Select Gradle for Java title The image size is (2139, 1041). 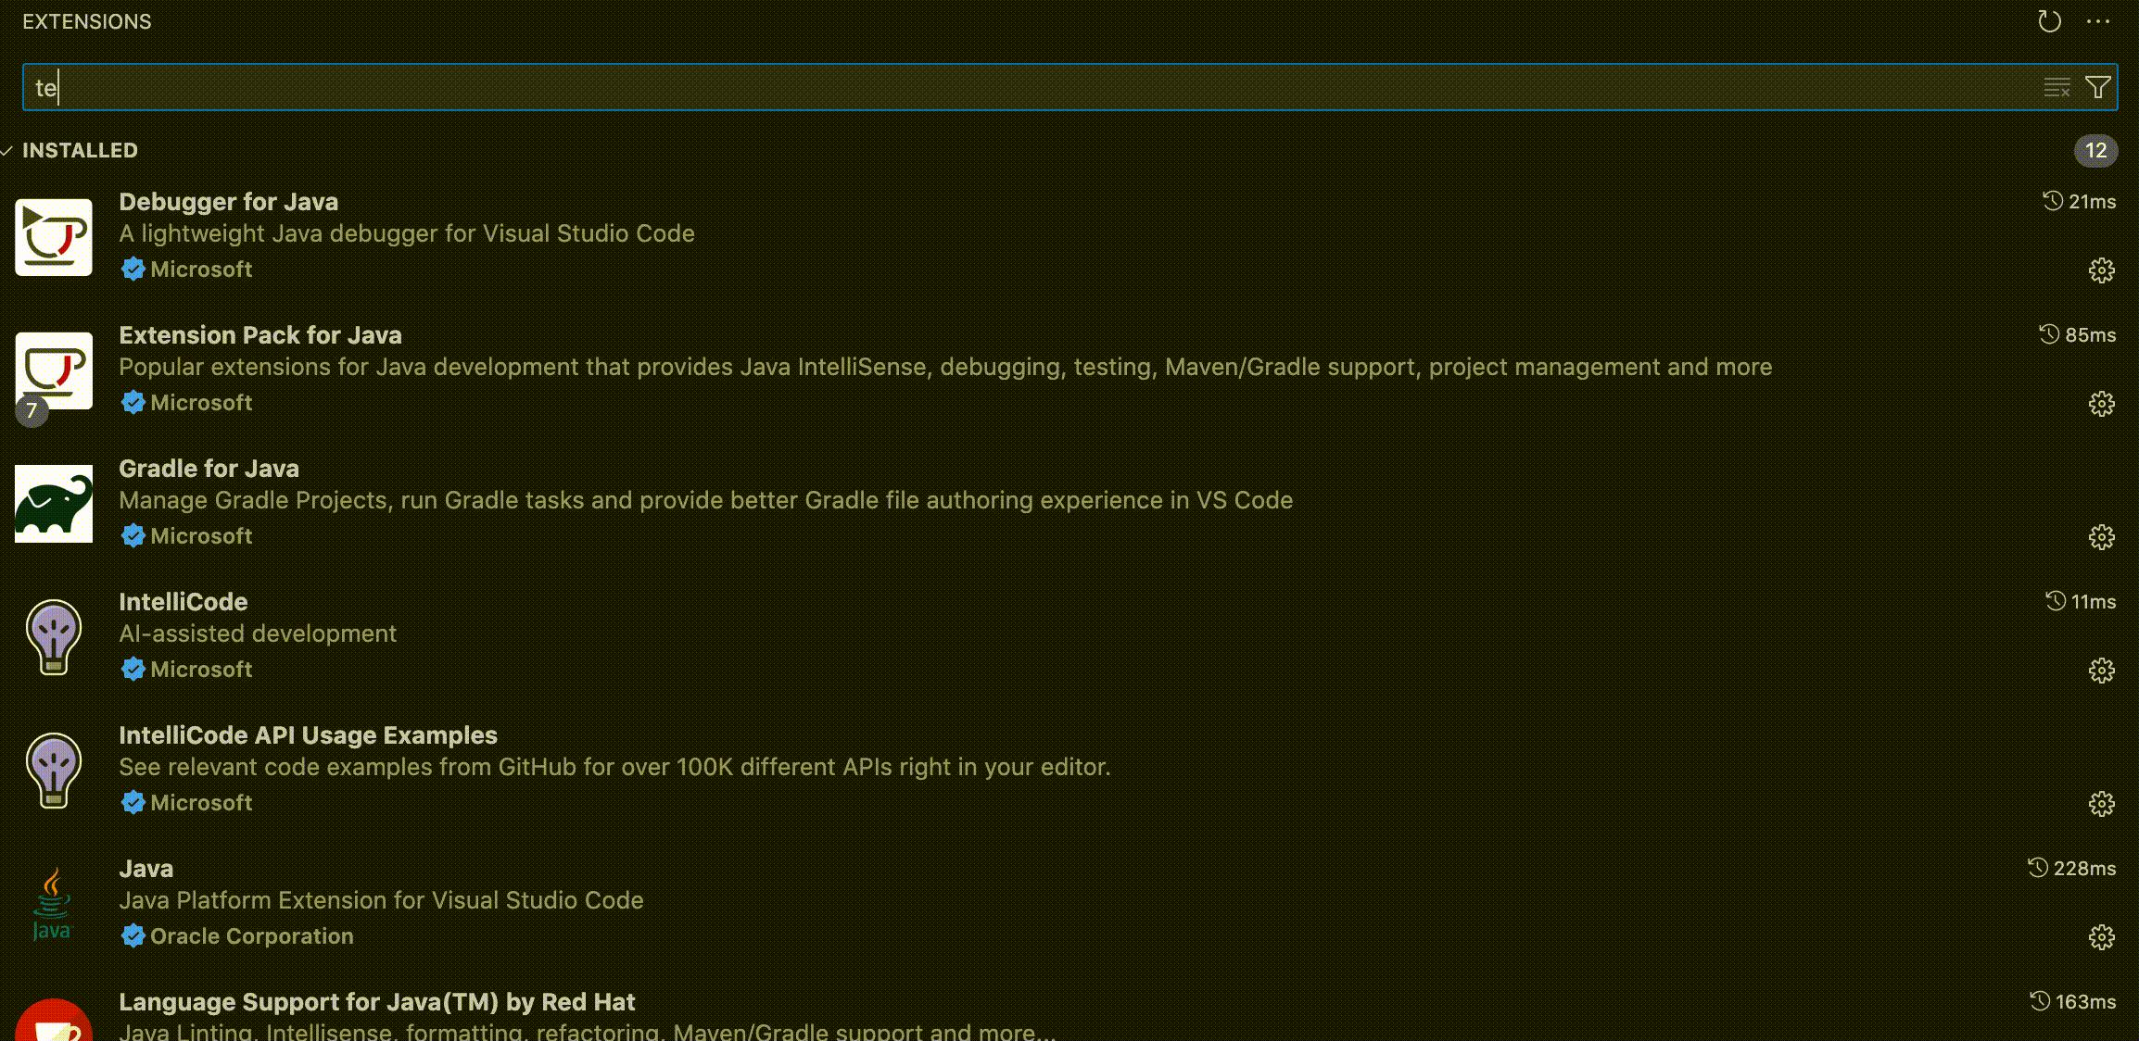(209, 469)
